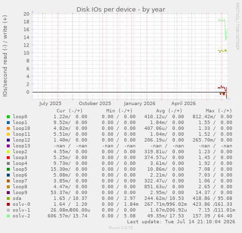Viewport: 242px width, 233px height.
Task: Click the loop11 yellow legend swatch
Action: click(x=8, y=134)
